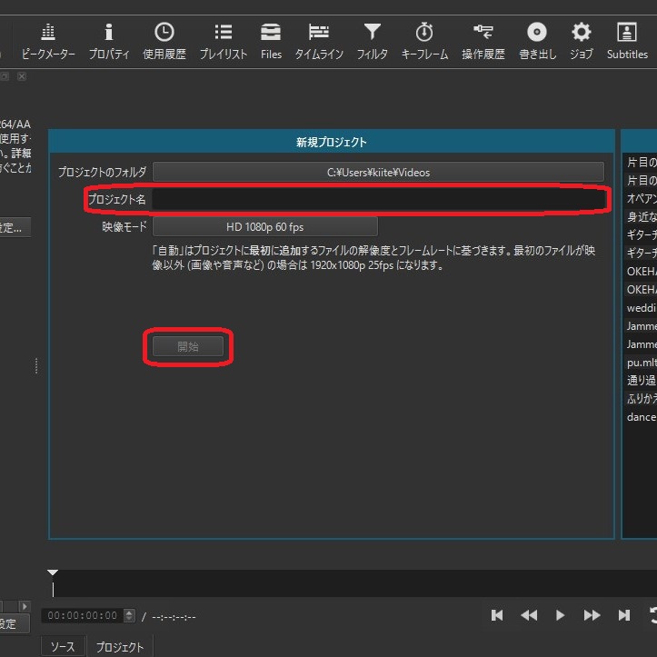
Task: Click the playhead marker on the scrub bar
Action: coord(53,573)
